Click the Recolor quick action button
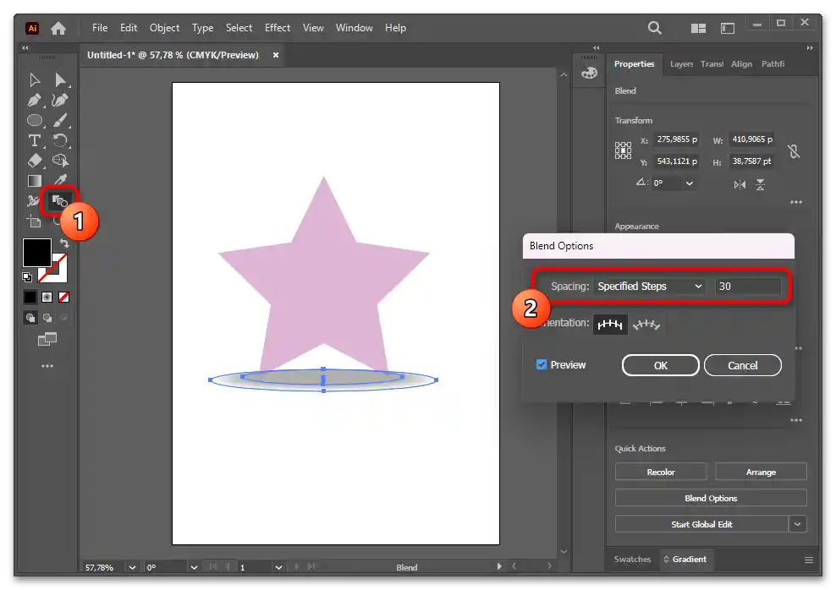The height and width of the screenshot is (590, 836). pos(661,472)
